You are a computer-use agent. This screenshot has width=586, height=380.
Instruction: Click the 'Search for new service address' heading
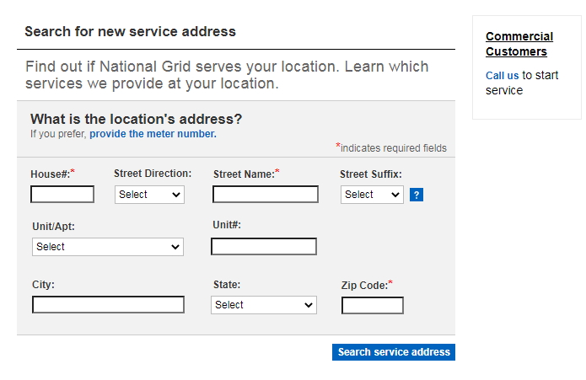click(x=130, y=32)
